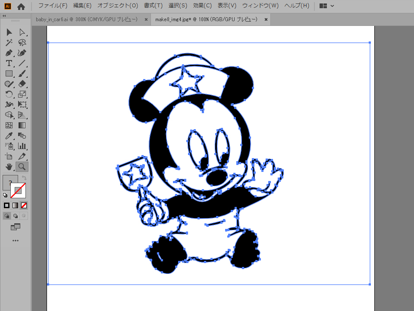Click the Fill color swatch
Image resolution: width=414 pixels, height=311 pixels.
(x=7, y=180)
